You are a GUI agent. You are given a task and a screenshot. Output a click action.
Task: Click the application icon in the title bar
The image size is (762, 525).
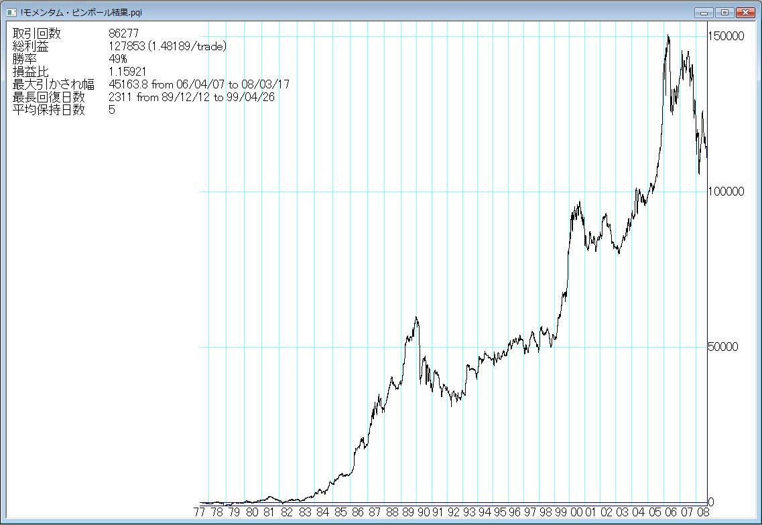click(11, 12)
